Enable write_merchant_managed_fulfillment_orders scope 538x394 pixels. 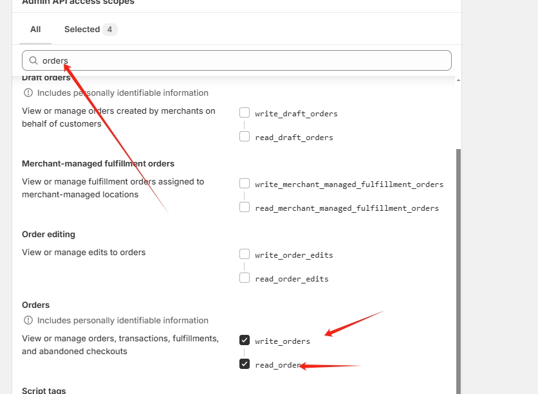(245, 183)
